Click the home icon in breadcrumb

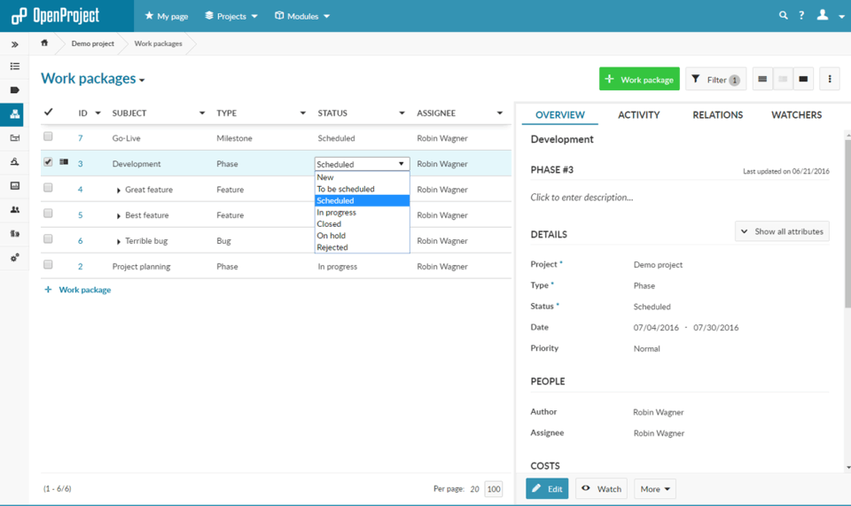point(44,43)
